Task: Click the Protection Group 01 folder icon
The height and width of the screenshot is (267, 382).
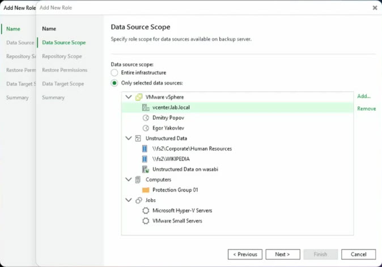Action: point(146,190)
